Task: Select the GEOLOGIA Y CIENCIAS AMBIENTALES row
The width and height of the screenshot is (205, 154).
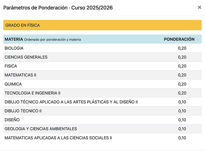Action: click(41, 129)
